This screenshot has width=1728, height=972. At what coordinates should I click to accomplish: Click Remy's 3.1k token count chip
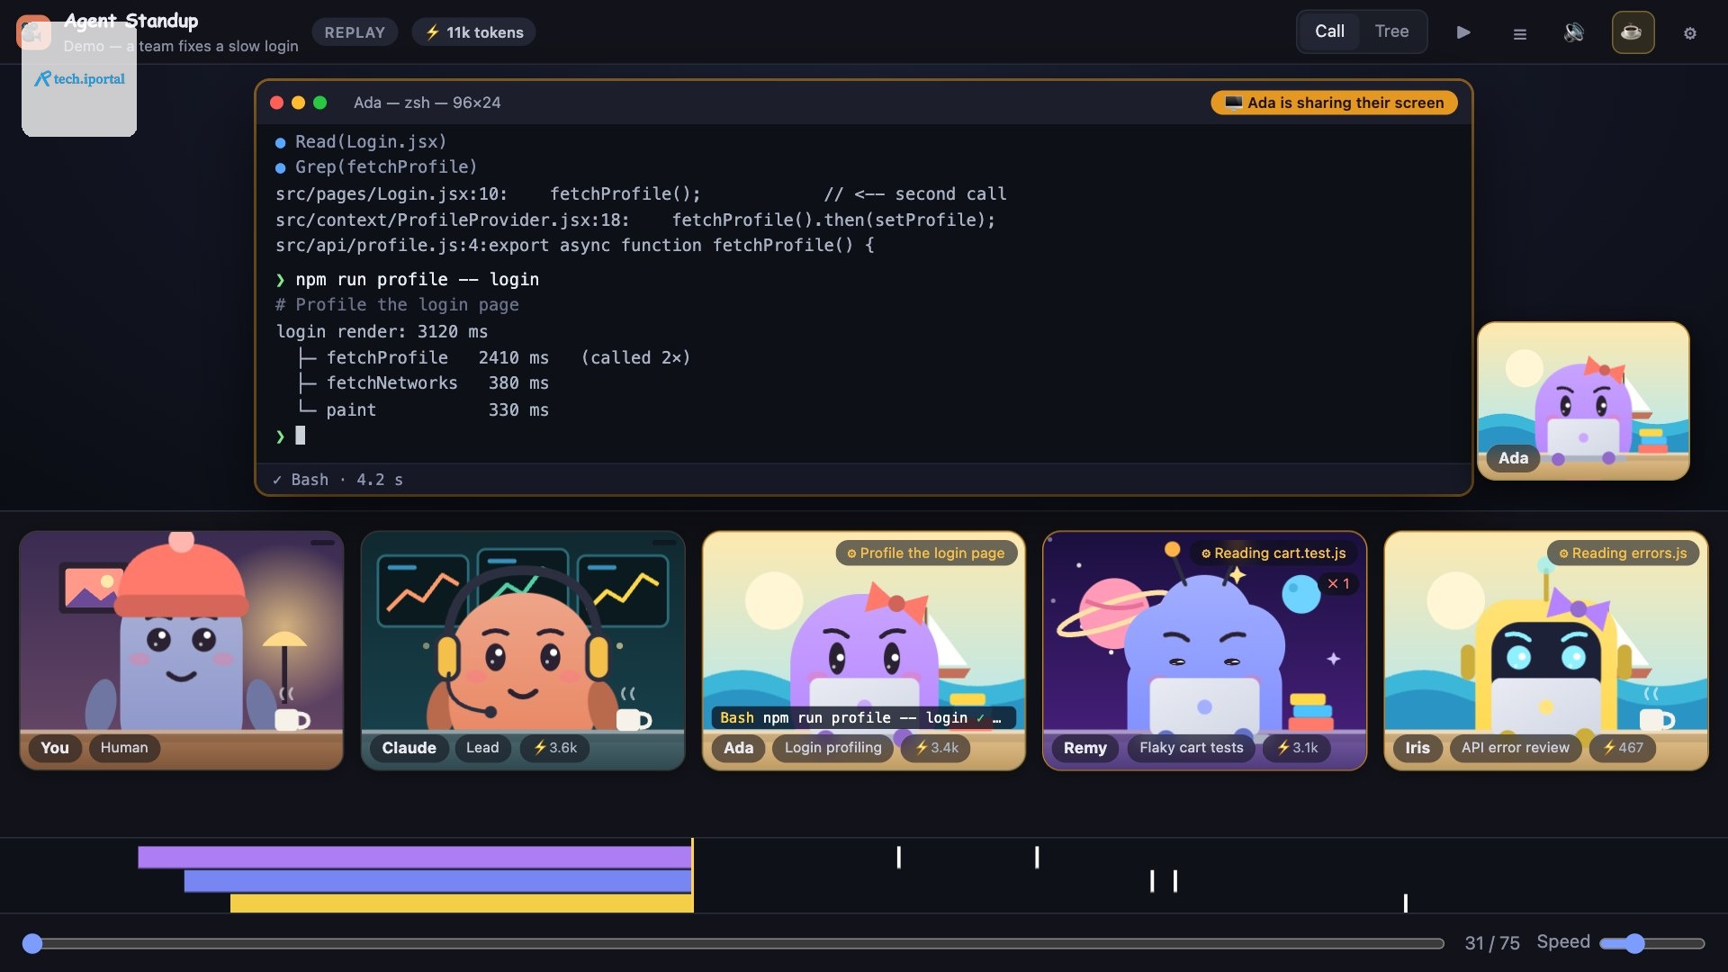1297,748
